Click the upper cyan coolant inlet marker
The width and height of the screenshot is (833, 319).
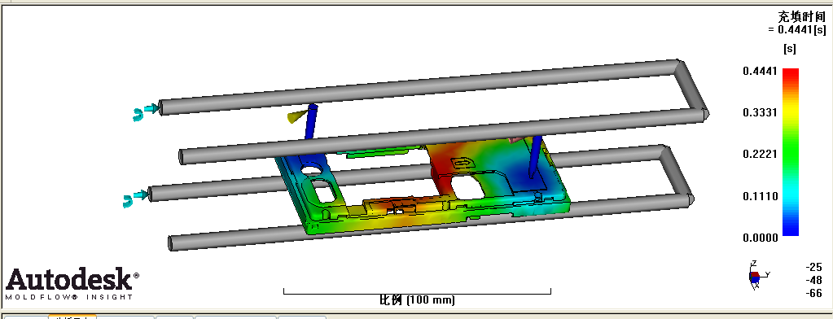pyautogui.click(x=146, y=111)
